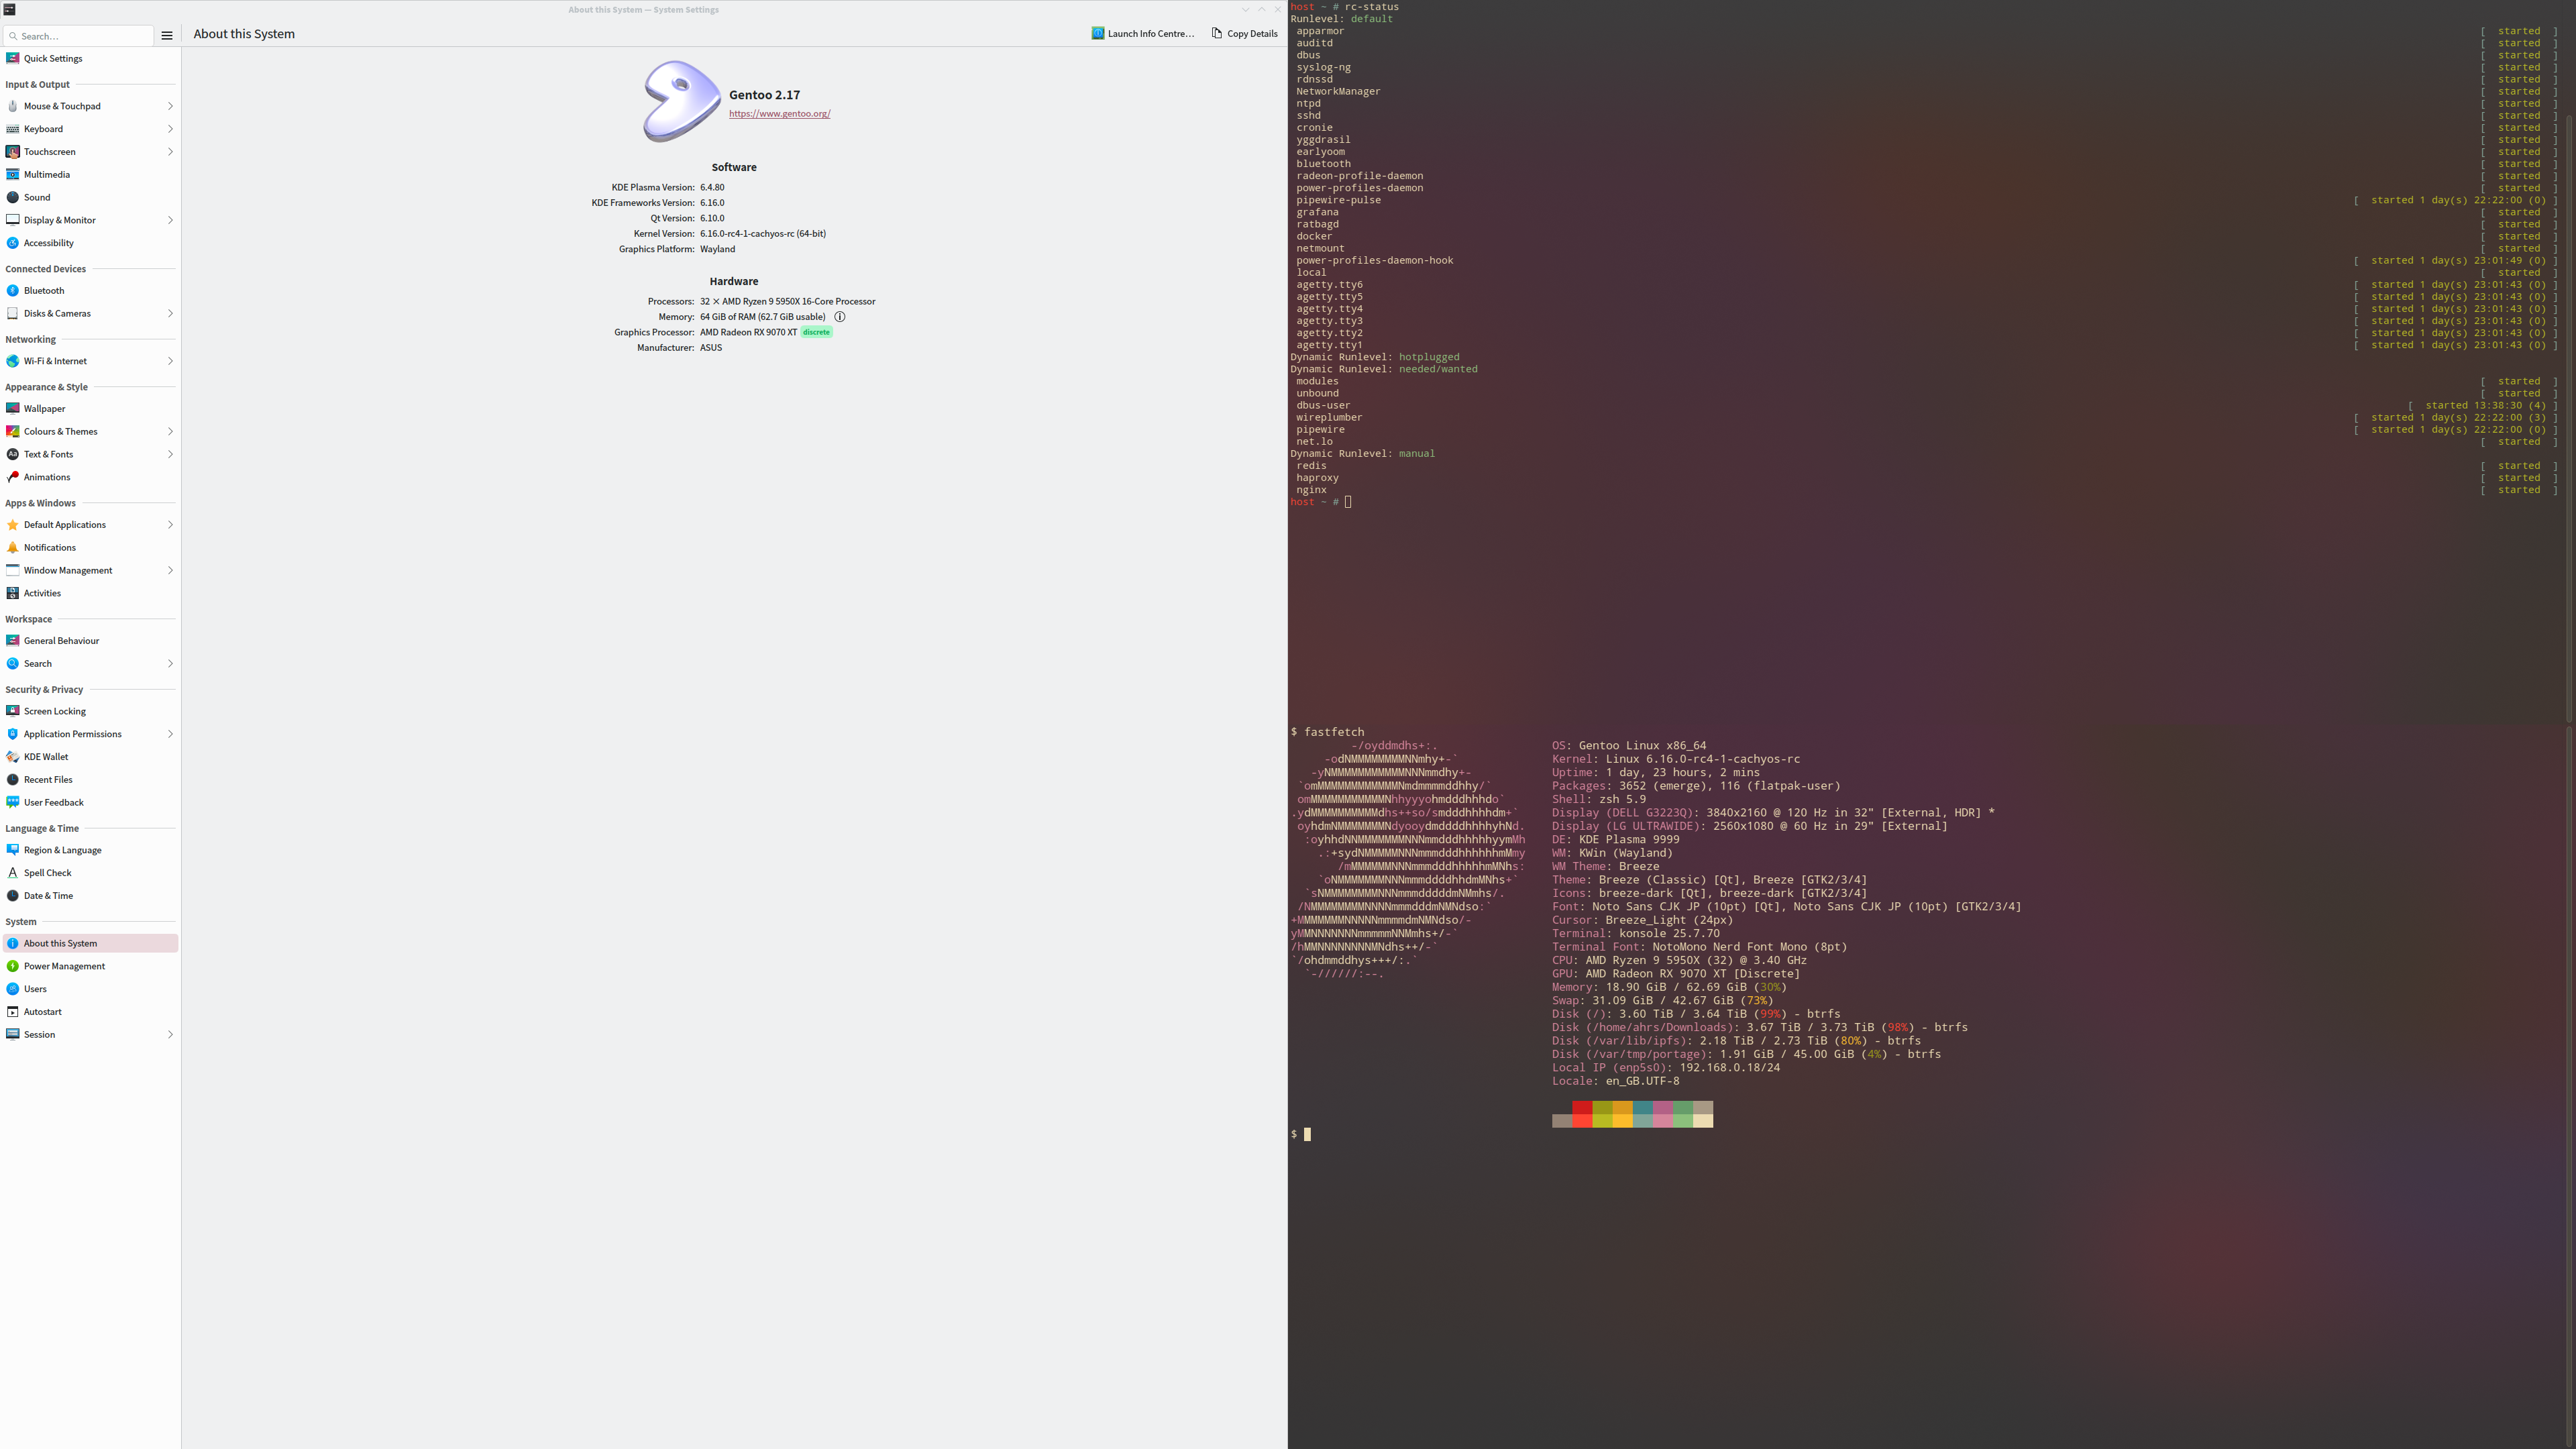2576x1449 pixels.
Task: Click the Multimedia icon in sidebar
Action: click(x=13, y=174)
